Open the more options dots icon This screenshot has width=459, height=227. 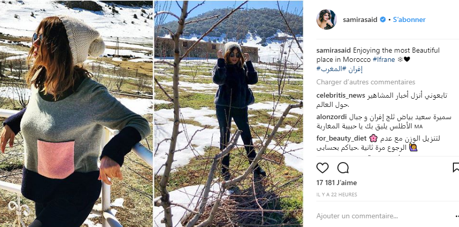457,216
